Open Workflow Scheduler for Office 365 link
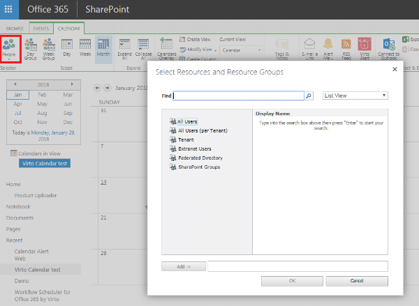Screen dimensions: 419x306 pos(43,296)
